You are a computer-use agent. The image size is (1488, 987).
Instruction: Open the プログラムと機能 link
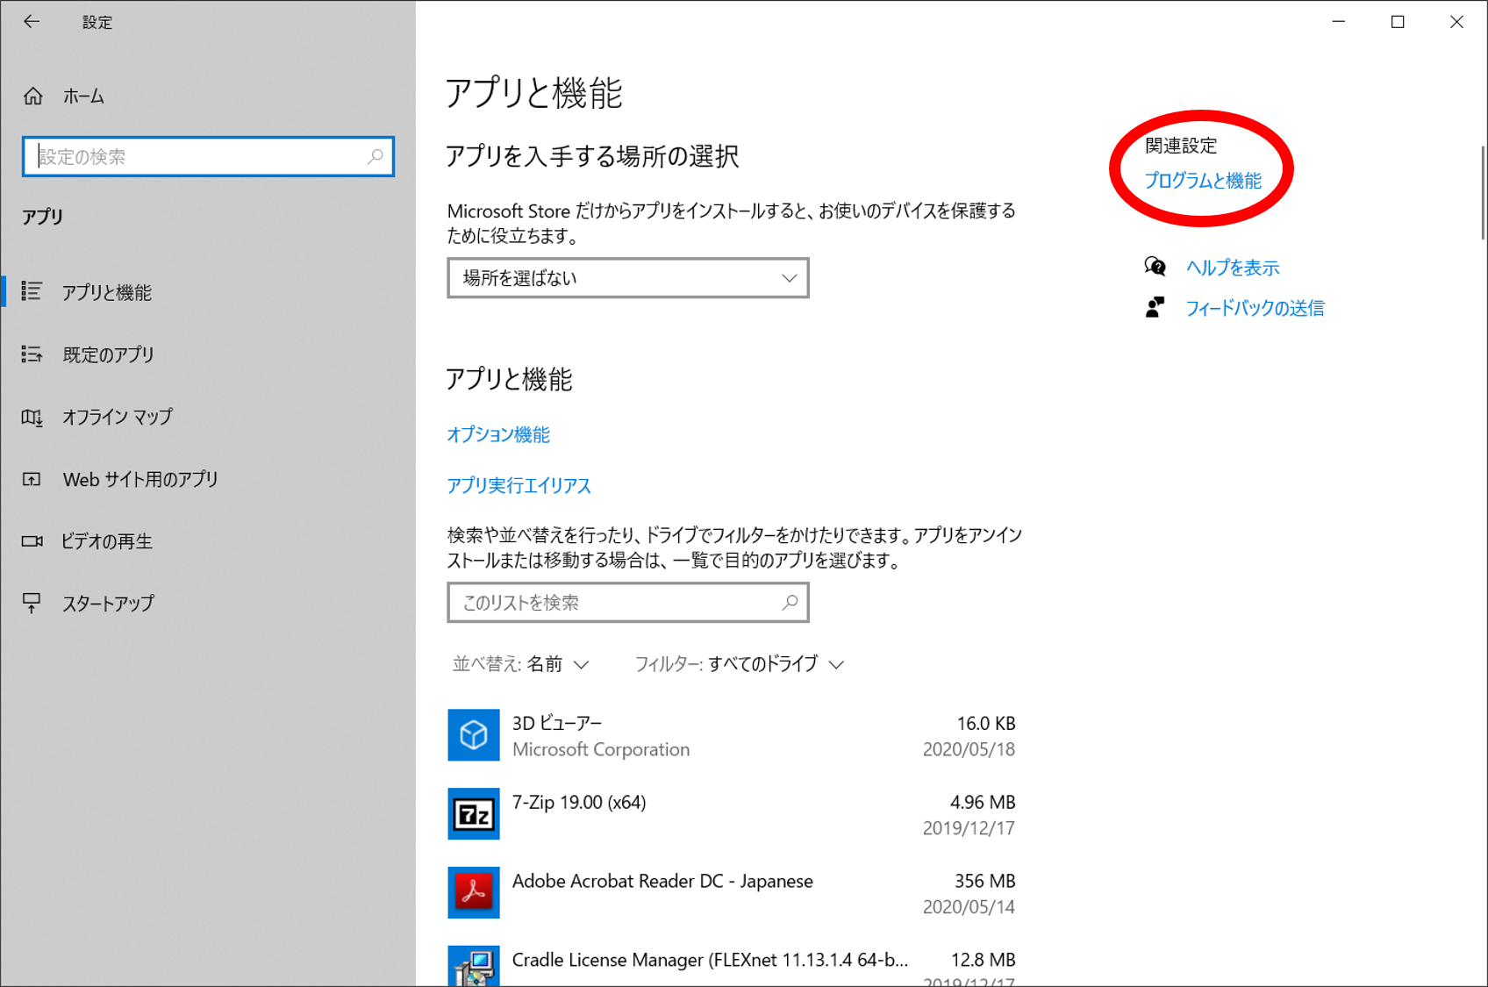click(1203, 181)
